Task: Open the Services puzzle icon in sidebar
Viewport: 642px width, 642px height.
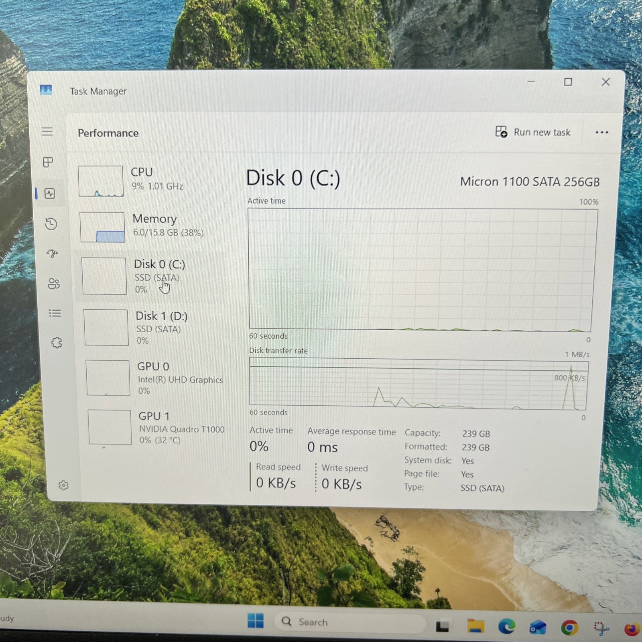Action: click(57, 343)
